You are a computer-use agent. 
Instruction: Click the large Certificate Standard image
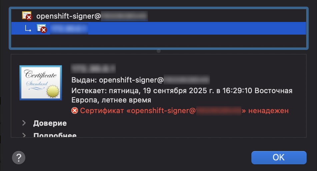pyautogui.click(x=41, y=83)
